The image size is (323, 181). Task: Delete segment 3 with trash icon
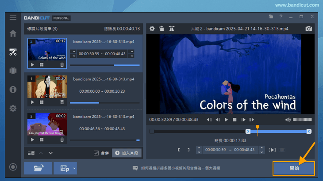pyautogui.click(x=62, y=140)
